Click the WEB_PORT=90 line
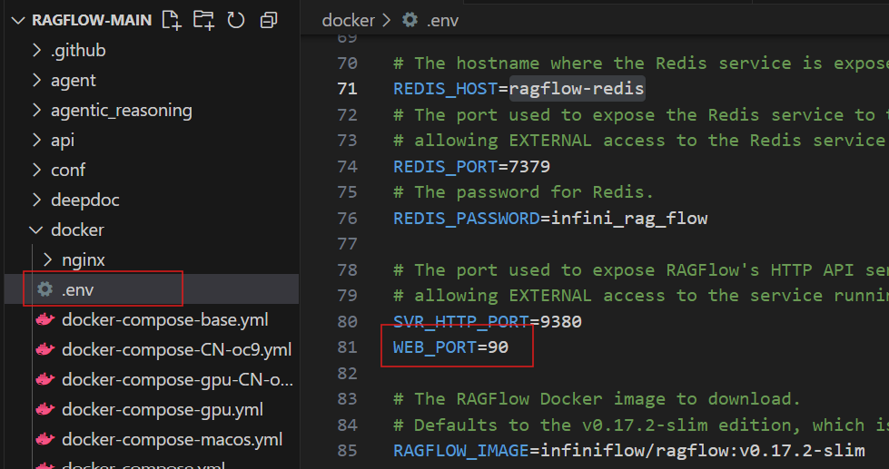The width and height of the screenshot is (889, 469). (450, 347)
